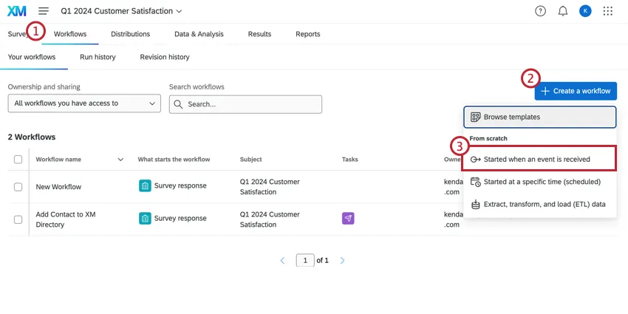Image resolution: width=628 pixels, height=314 pixels.
Task: Switch to the Data & Analysis tab
Action: tap(199, 34)
